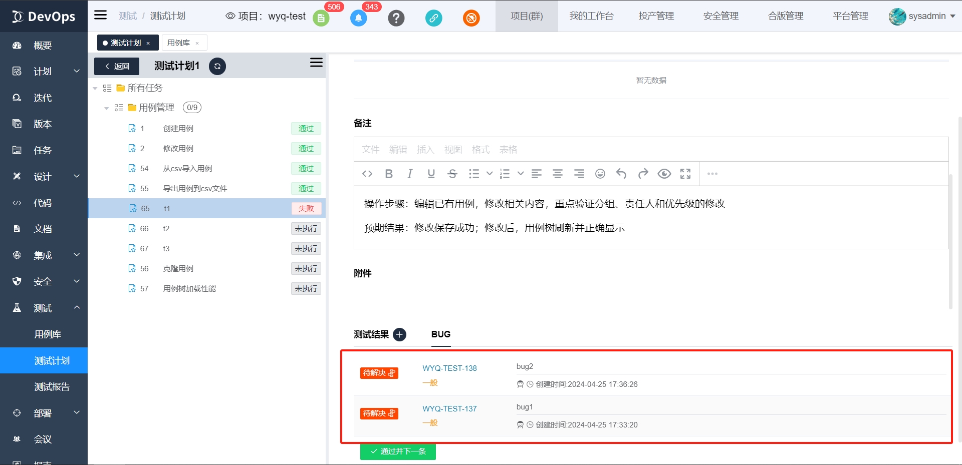The height and width of the screenshot is (465, 962).
Task: Apply strikethrough formatting in the editor
Action: (x=452, y=174)
